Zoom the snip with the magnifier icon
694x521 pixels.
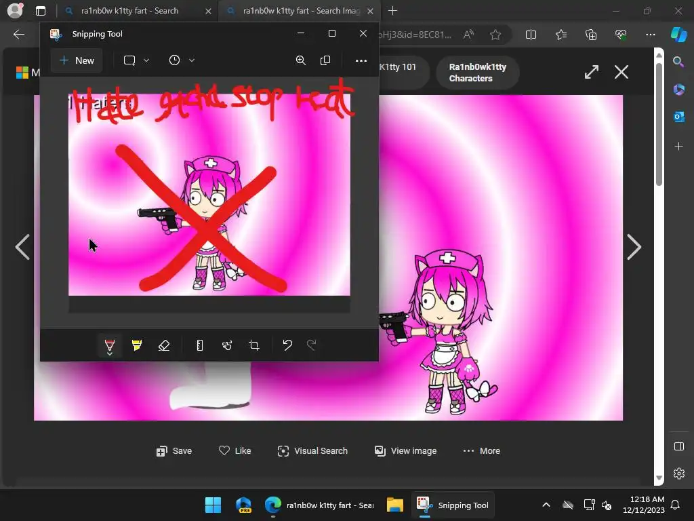coord(301,60)
